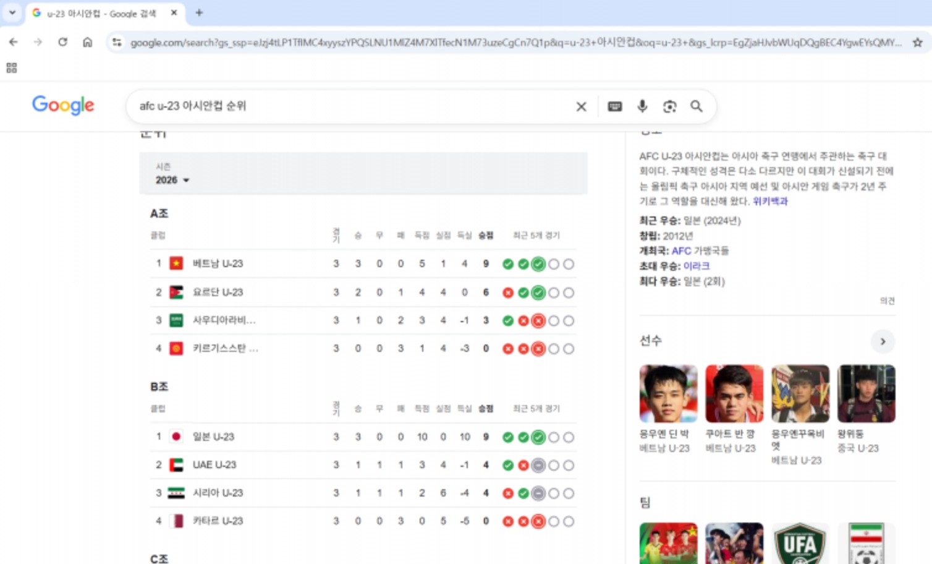This screenshot has height=564, width=932.
Task: Click the A조 group heading
Action: pyautogui.click(x=159, y=213)
